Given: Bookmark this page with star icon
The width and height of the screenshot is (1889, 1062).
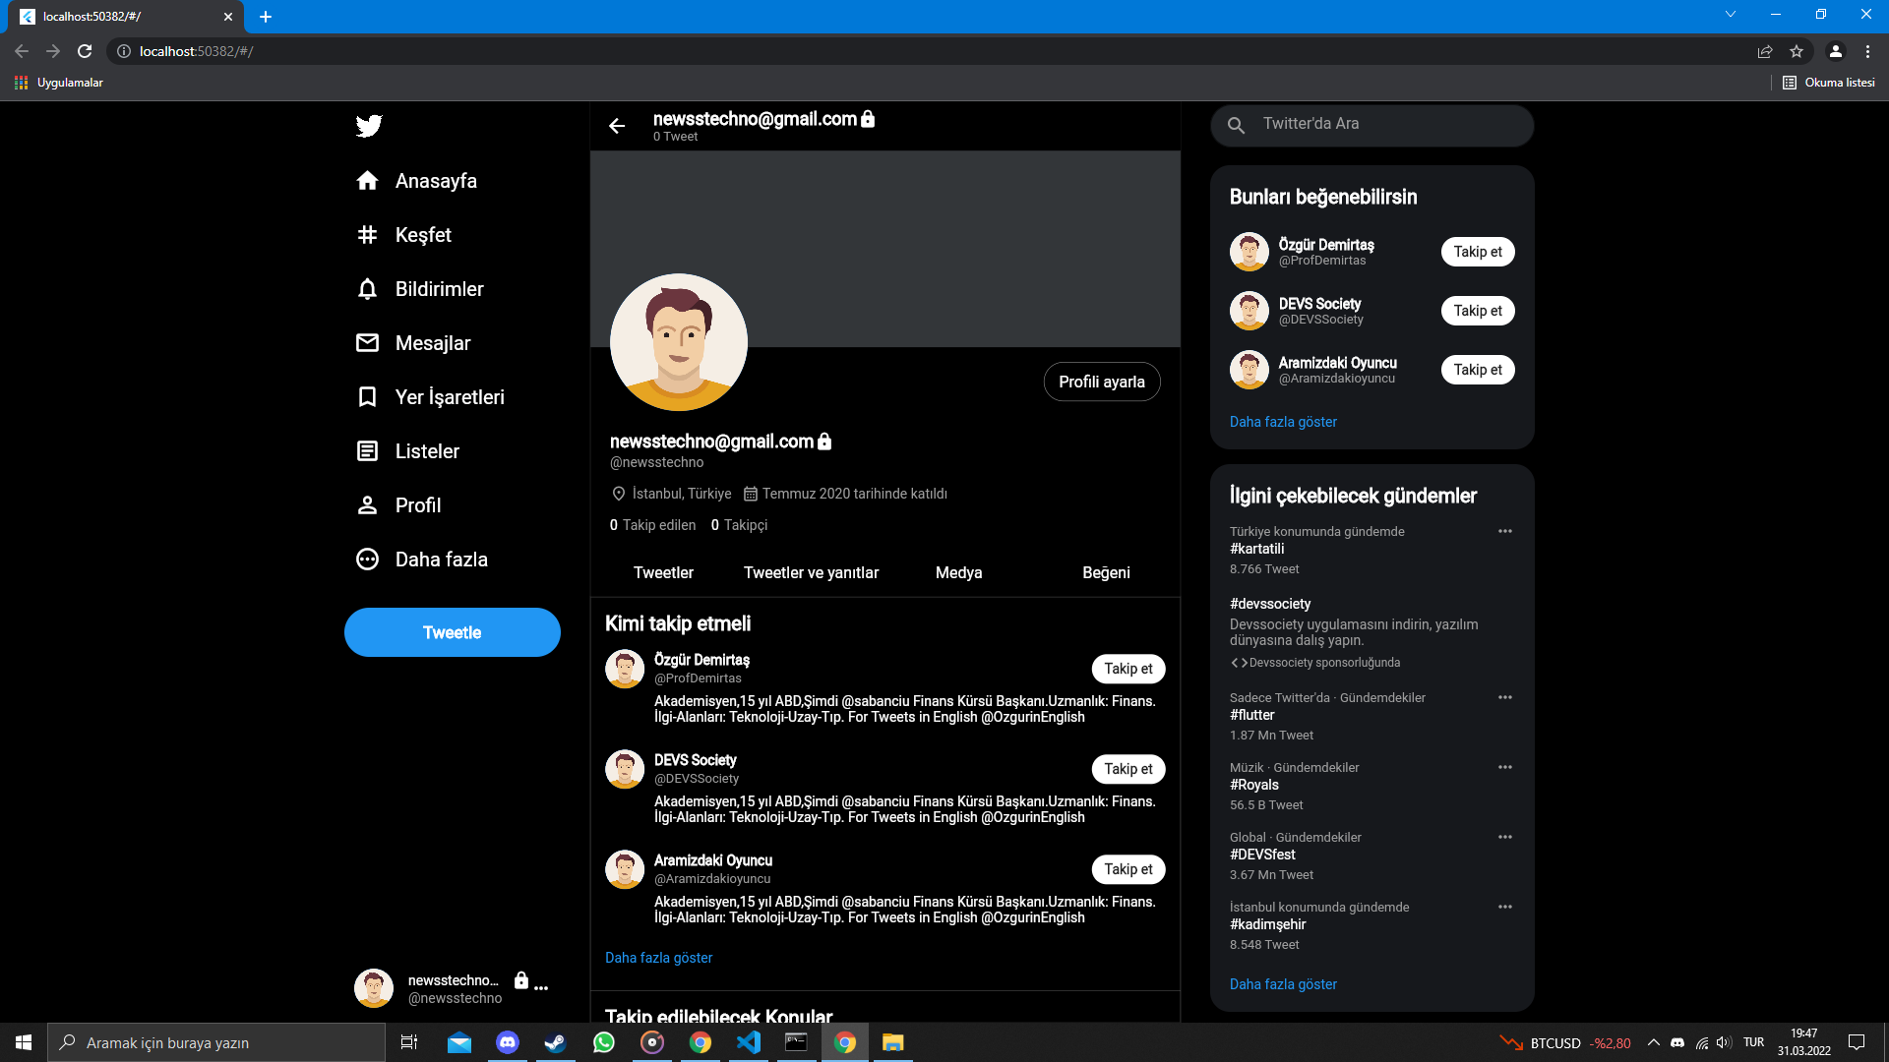Looking at the screenshot, I should [x=1797, y=51].
